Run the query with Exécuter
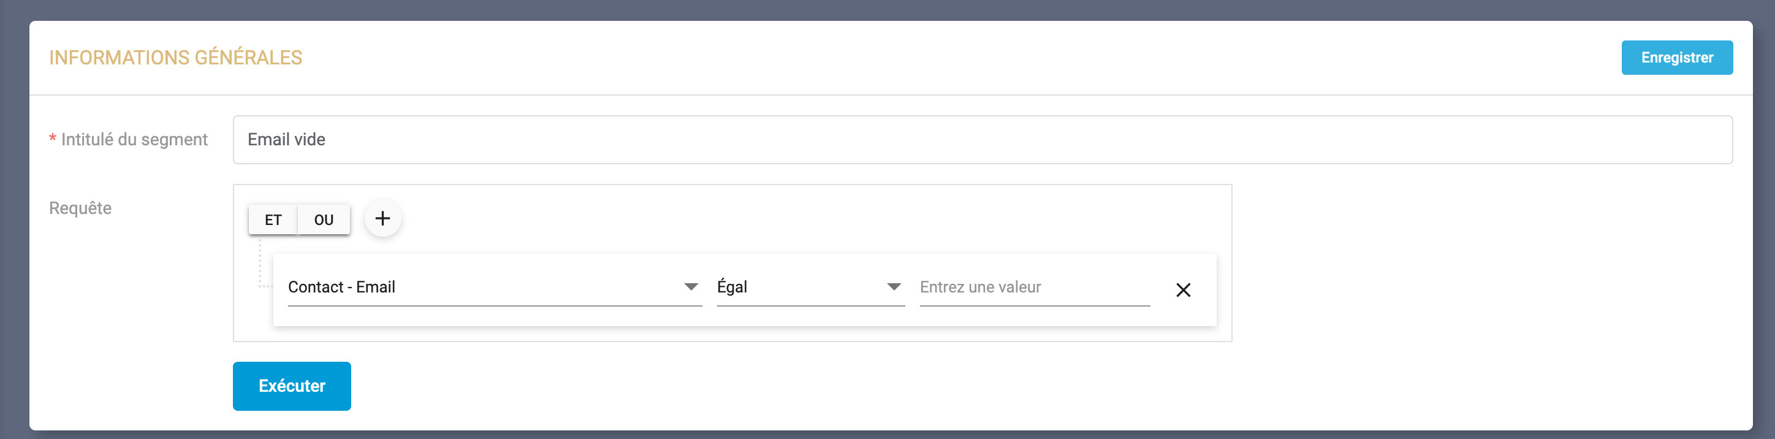 point(292,386)
